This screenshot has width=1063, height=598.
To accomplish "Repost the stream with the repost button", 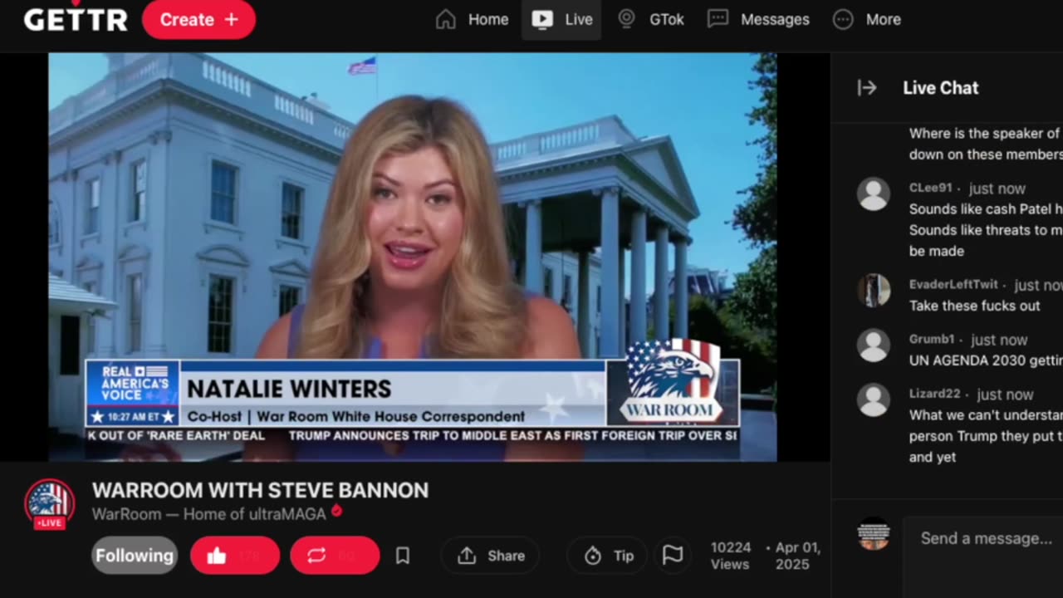I will [x=335, y=556].
